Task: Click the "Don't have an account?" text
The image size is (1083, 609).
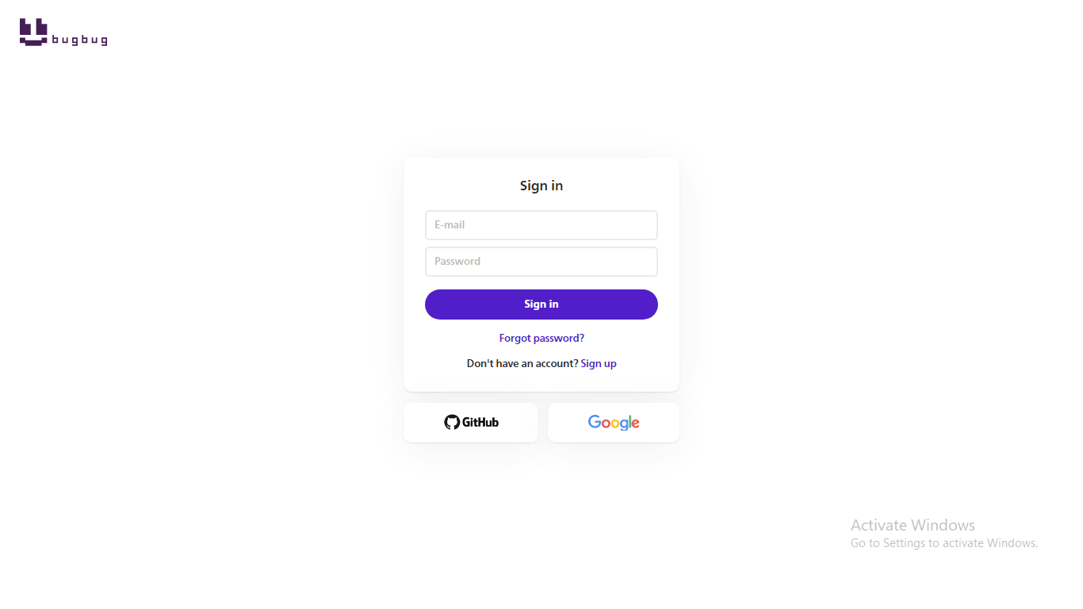Action: (522, 363)
